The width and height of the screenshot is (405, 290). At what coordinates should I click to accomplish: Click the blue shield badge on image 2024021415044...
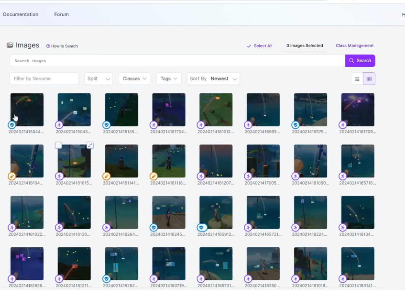pos(12,125)
